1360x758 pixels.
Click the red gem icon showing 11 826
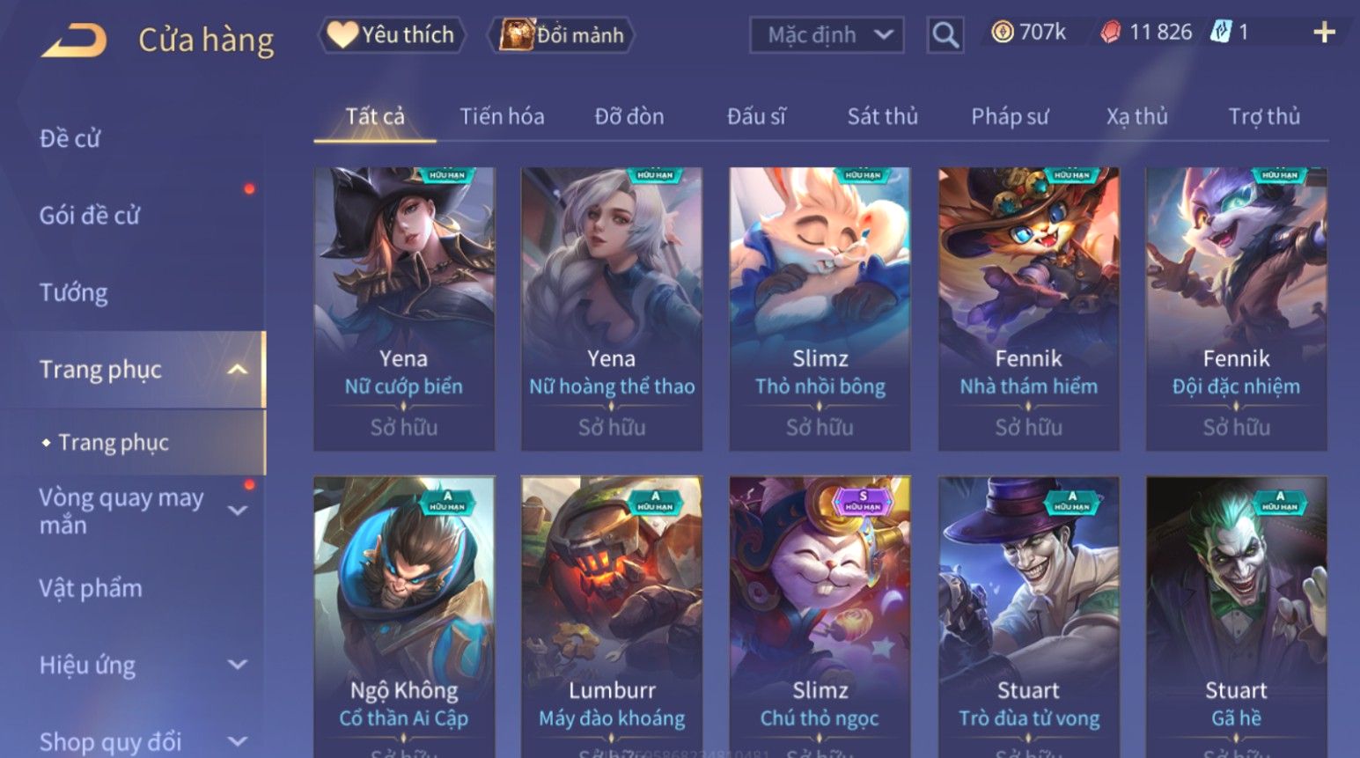[x=1111, y=33]
